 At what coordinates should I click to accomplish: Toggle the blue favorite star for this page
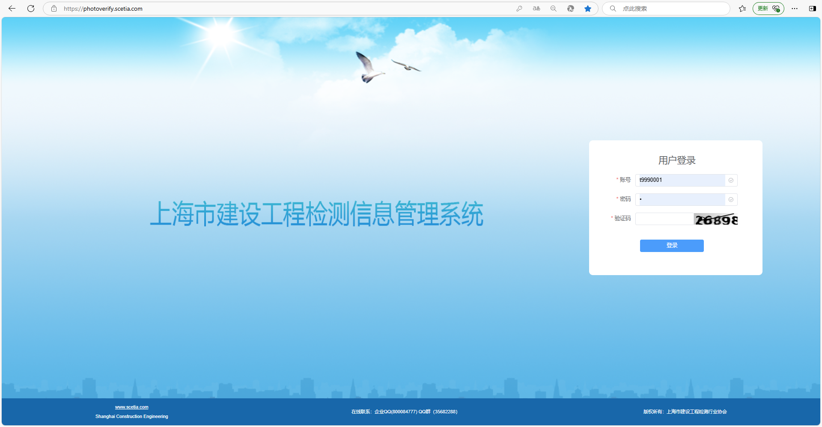[x=588, y=9]
